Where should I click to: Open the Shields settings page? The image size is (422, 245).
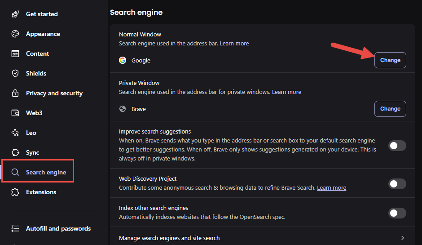tap(36, 73)
